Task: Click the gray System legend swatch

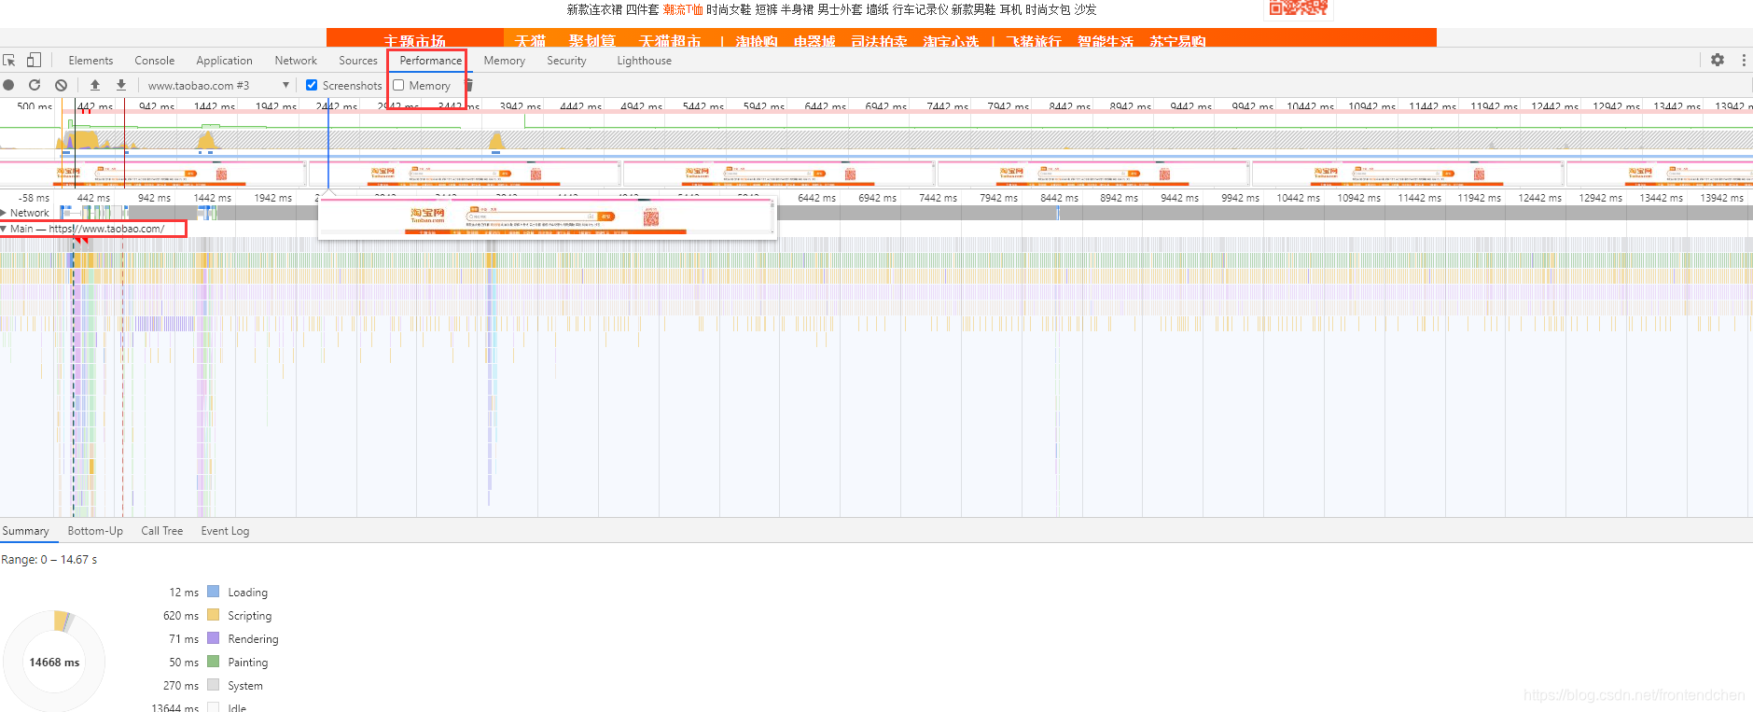Action: click(213, 685)
